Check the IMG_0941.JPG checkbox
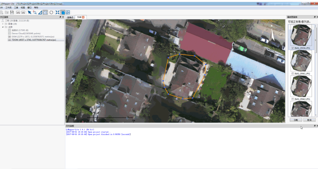This screenshot has height=169, width=318. (x=293, y=74)
